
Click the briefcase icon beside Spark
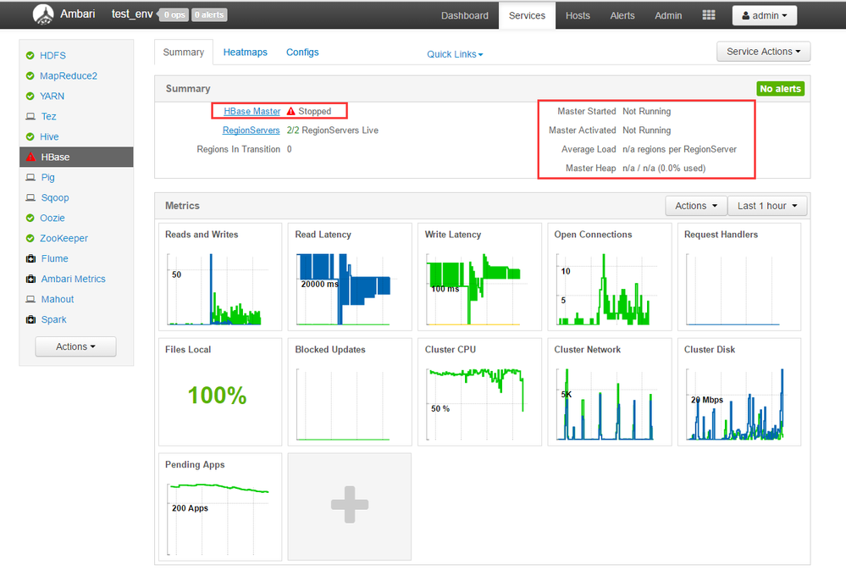click(x=30, y=319)
